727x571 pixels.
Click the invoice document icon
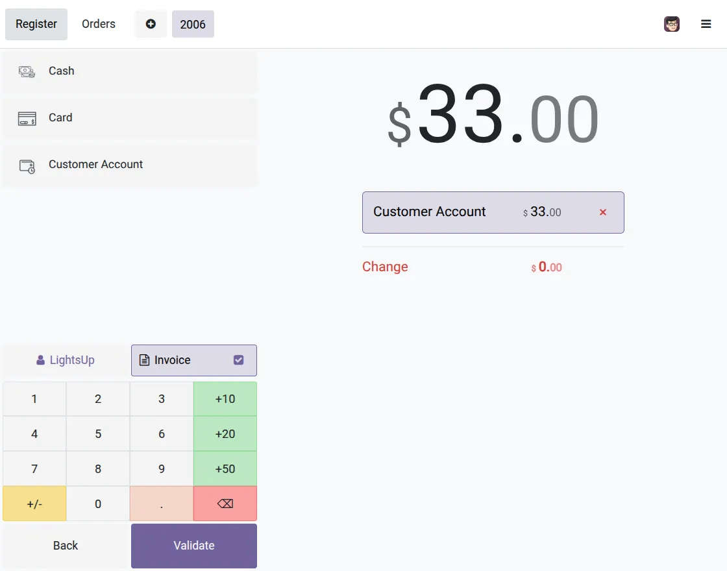pyautogui.click(x=145, y=359)
